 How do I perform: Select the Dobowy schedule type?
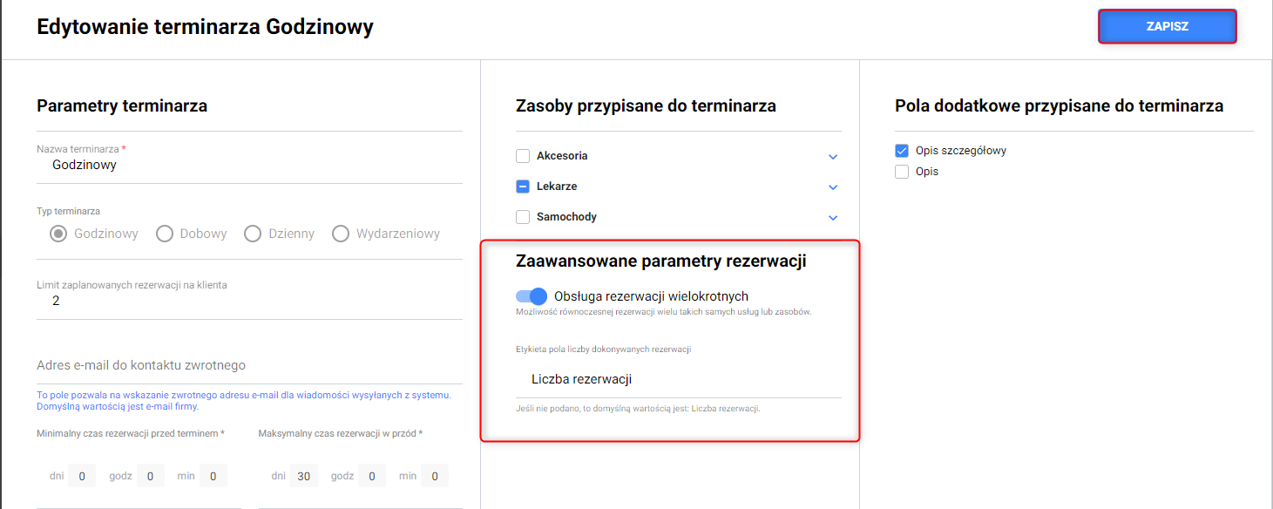pyautogui.click(x=165, y=234)
